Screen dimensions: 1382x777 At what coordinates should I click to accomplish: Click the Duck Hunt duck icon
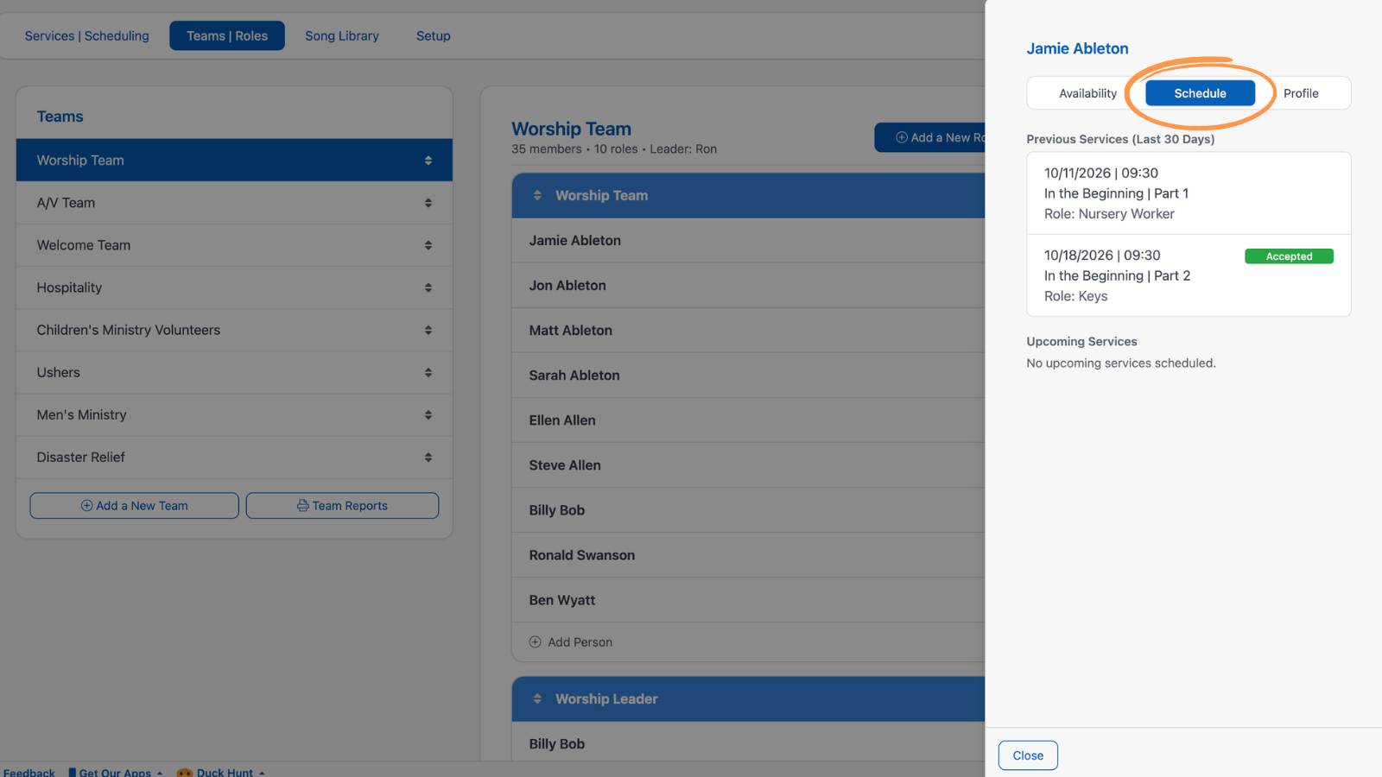pos(184,773)
